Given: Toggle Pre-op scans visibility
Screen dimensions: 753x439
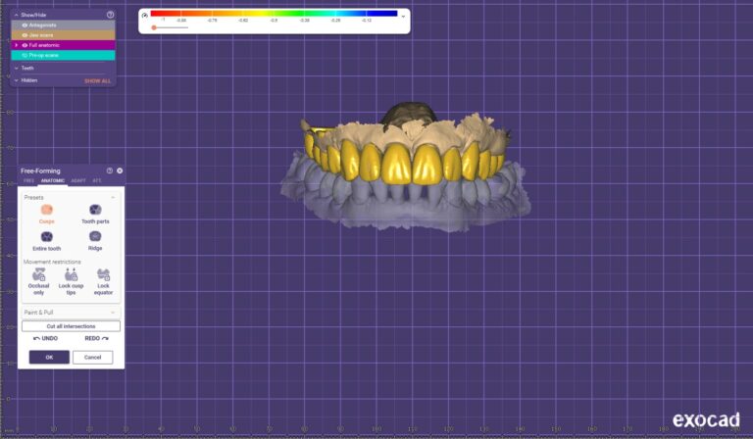Looking at the screenshot, I should [25, 56].
